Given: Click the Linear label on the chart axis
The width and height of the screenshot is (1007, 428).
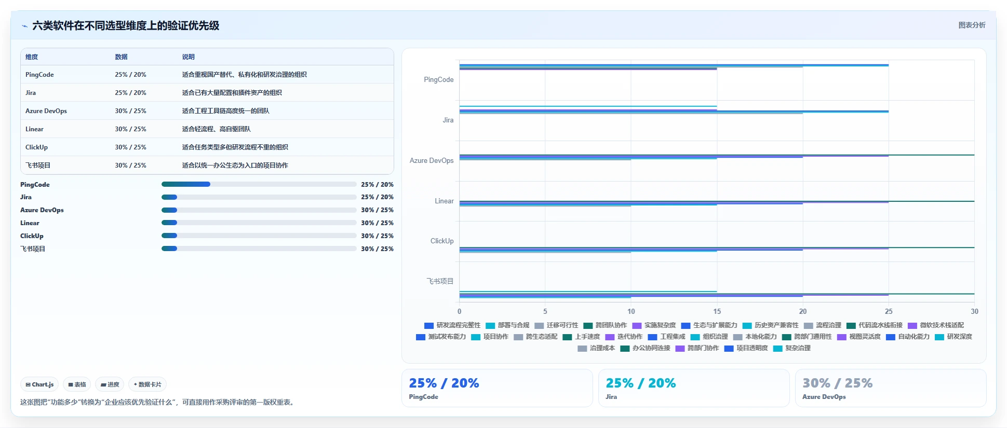Looking at the screenshot, I should click(x=444, y=201).
